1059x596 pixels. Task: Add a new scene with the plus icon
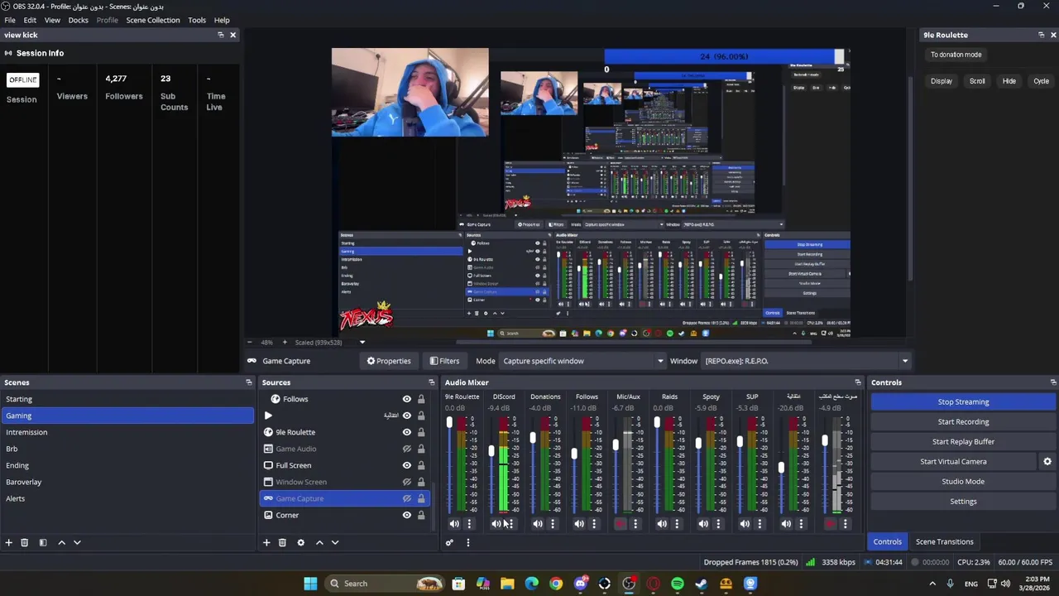[8, 542]
